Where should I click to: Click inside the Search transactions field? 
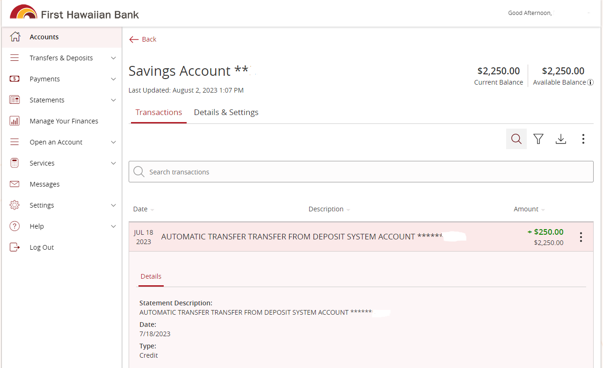pyautogui.click(x=281, y=172)
